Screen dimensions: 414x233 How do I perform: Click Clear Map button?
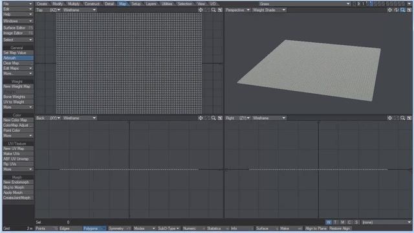[18, 63]
